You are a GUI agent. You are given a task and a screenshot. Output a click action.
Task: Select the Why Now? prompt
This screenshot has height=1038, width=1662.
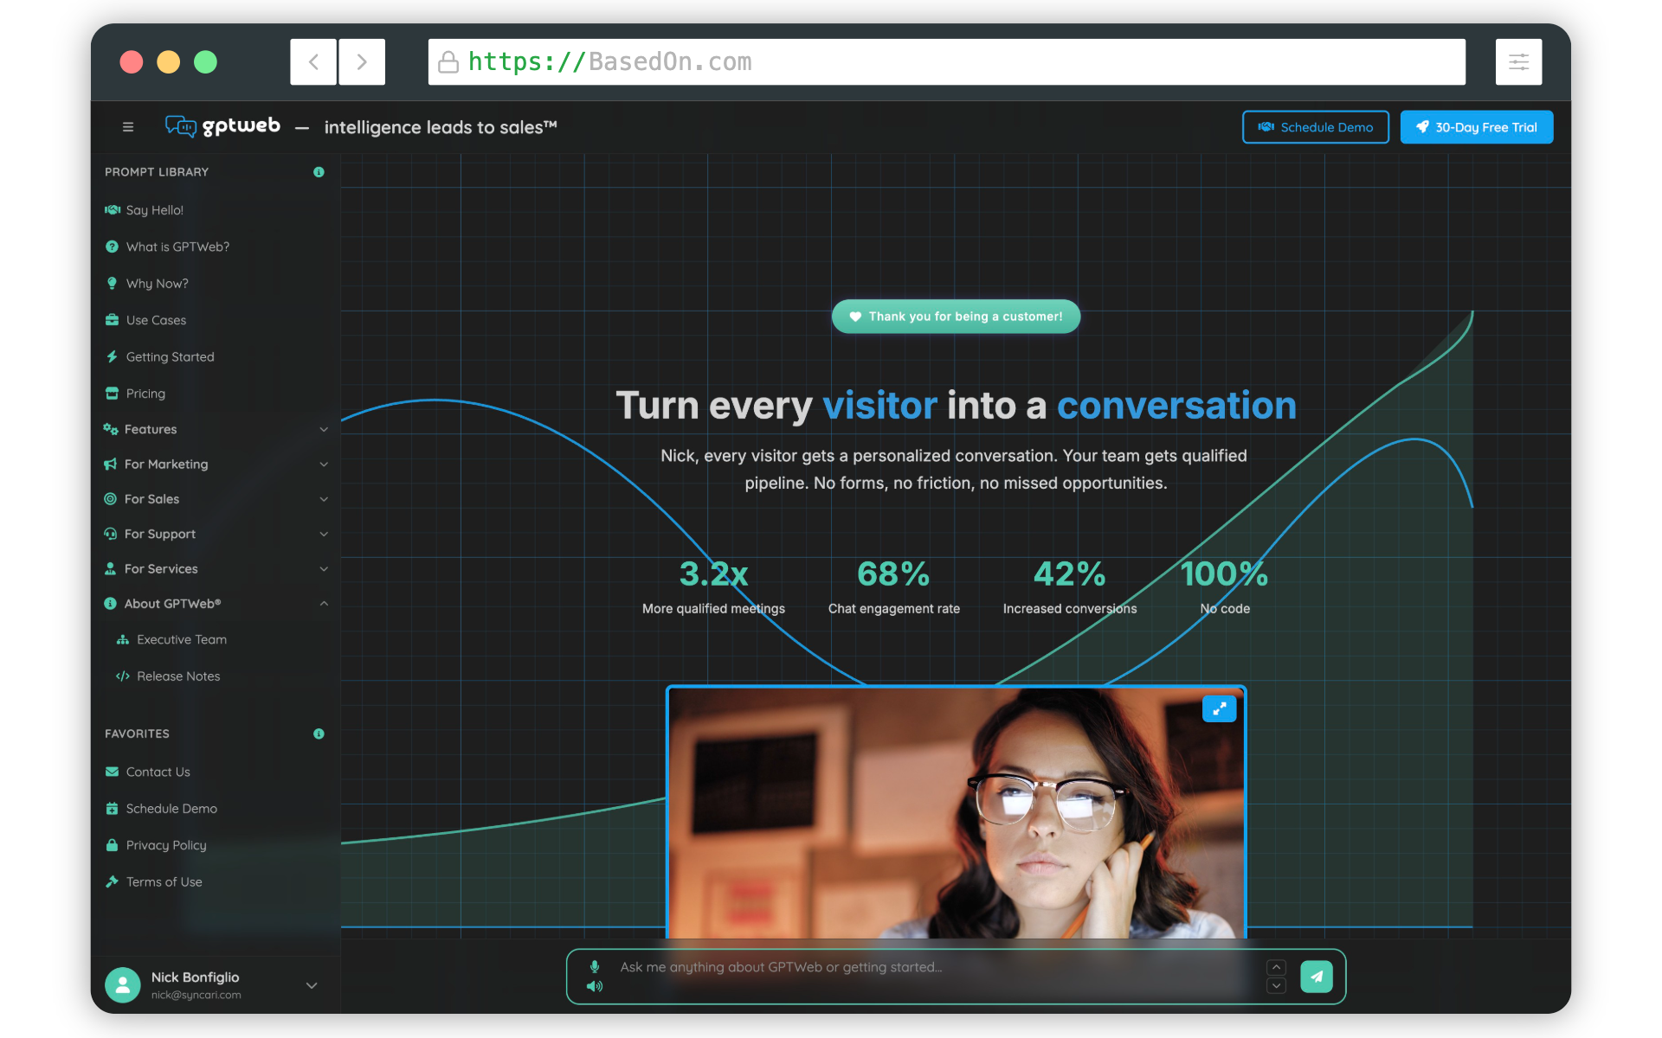coord(147,284)
